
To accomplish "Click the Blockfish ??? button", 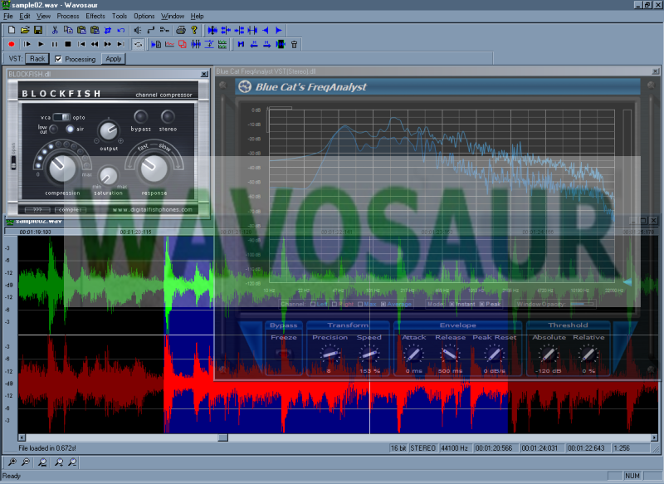I will click(37, 209).
